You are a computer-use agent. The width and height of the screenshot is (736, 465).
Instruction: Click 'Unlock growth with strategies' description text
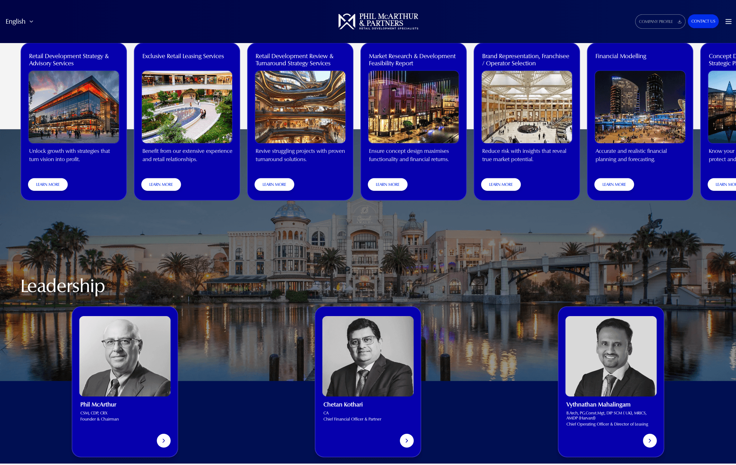[x=69, y=155]
